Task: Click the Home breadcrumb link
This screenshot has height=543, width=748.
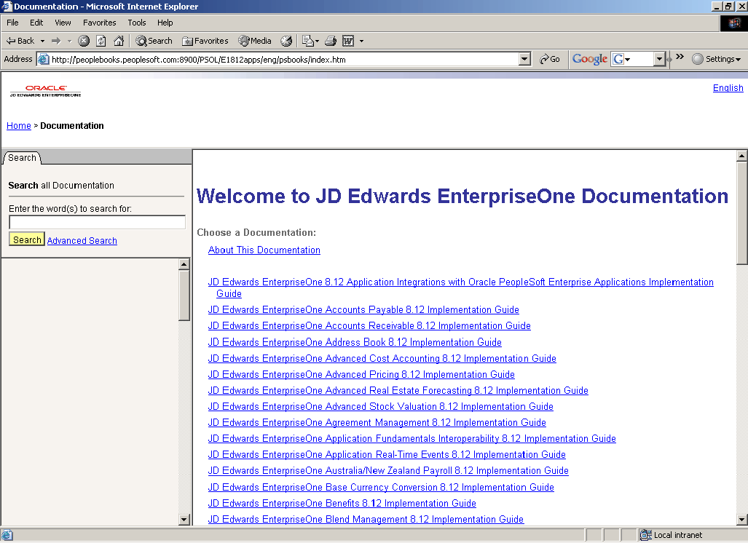Action: click(19, 126)
